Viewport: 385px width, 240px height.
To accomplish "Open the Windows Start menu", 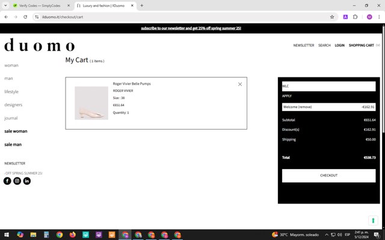I will (7, 235).
